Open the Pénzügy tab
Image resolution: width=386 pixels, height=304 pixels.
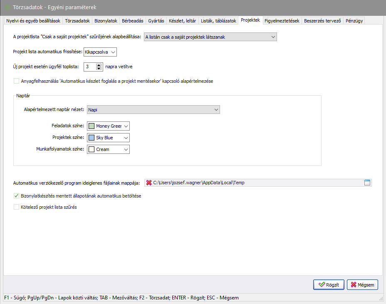pyautogui.click(x=354, y=20)
